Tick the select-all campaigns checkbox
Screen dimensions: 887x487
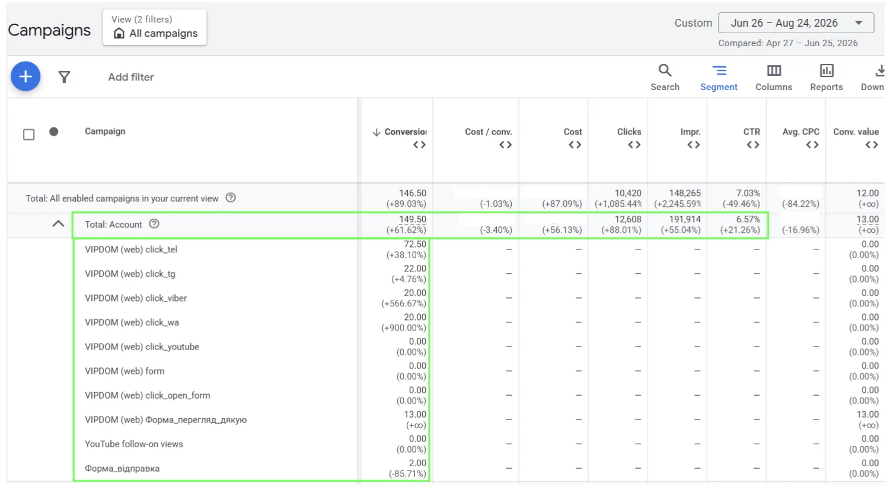[28, 134]
